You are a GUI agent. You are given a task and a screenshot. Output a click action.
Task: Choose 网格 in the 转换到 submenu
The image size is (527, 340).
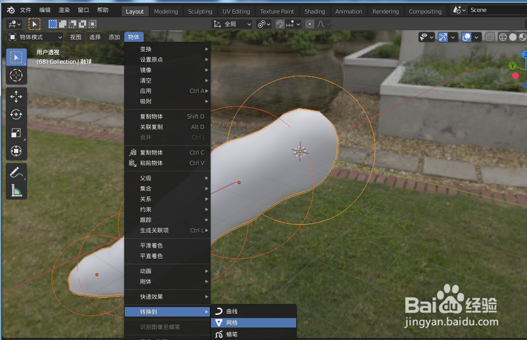pyautogui.click(x=253, y=322)
